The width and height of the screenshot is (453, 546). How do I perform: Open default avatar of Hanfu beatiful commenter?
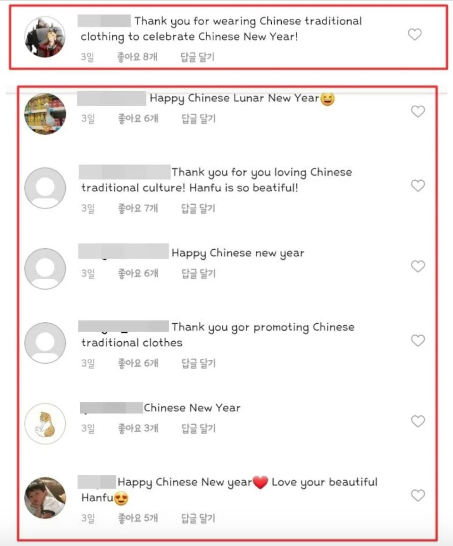(45, 188)
